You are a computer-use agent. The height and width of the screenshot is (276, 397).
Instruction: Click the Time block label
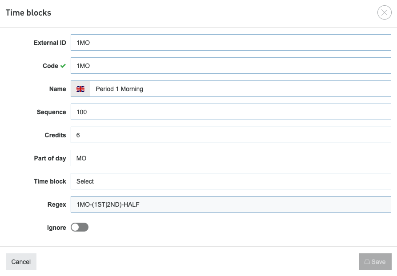click(50, 181)
